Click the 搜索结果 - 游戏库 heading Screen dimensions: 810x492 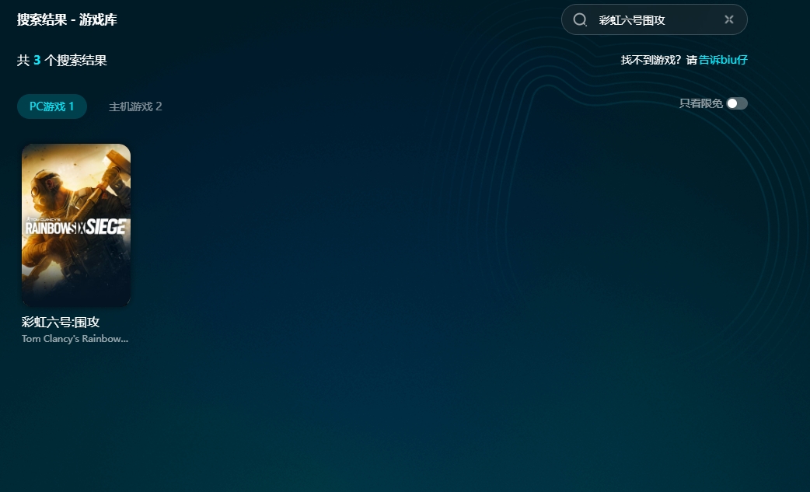[x=67, y=19]
